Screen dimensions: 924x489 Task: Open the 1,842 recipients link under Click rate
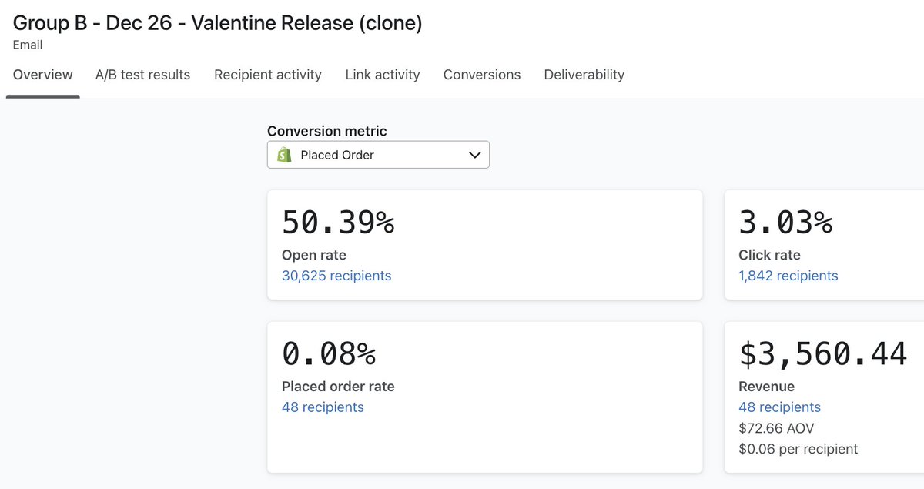point(788,276)
